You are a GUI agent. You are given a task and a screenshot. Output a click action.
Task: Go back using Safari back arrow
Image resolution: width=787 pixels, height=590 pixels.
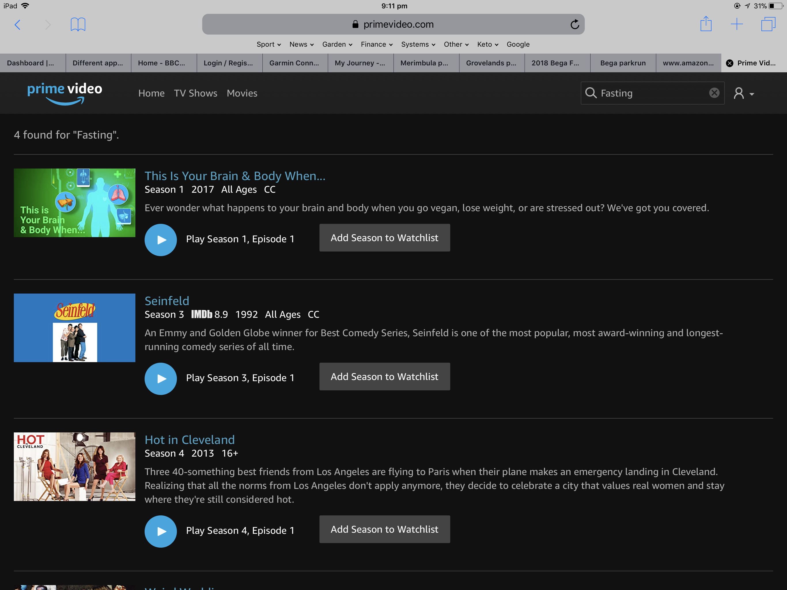[18, 24]
